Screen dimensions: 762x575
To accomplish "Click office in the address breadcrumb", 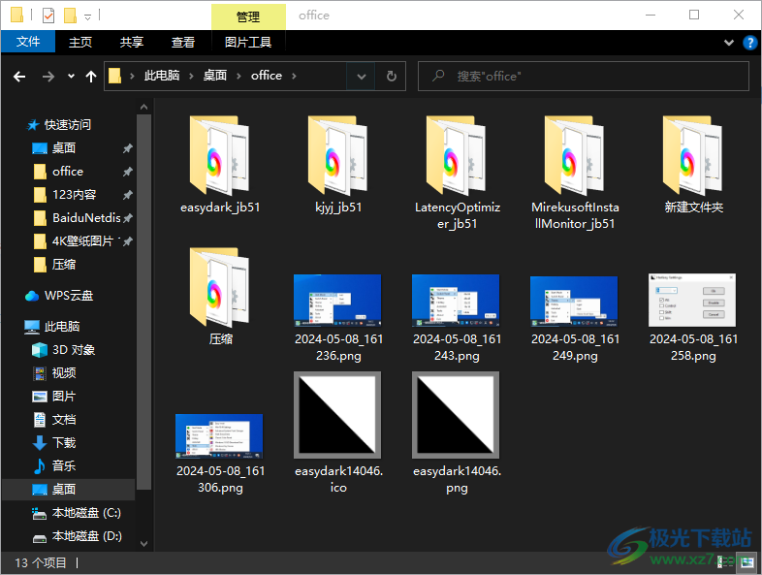I will (x=267, y=76).
